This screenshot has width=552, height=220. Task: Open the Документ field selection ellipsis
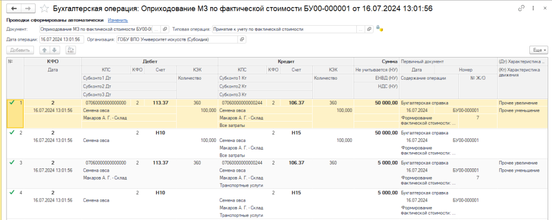pyautogui.click(x=157, y=29)
